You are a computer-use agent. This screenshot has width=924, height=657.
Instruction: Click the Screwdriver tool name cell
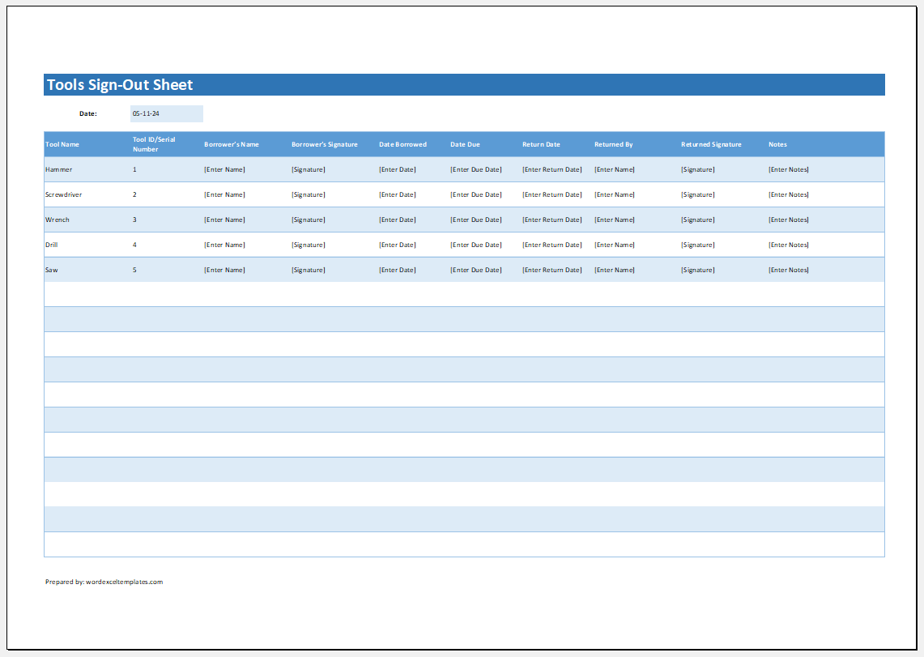click(64, 194)
